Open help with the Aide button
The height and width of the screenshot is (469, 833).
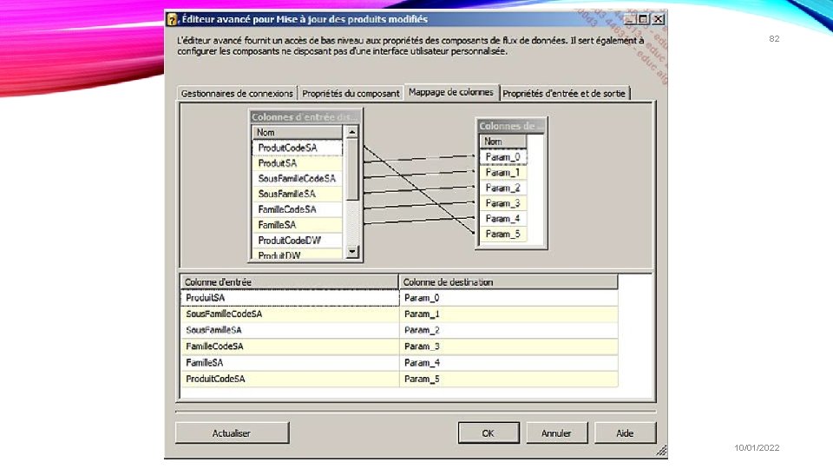[625, 433]
